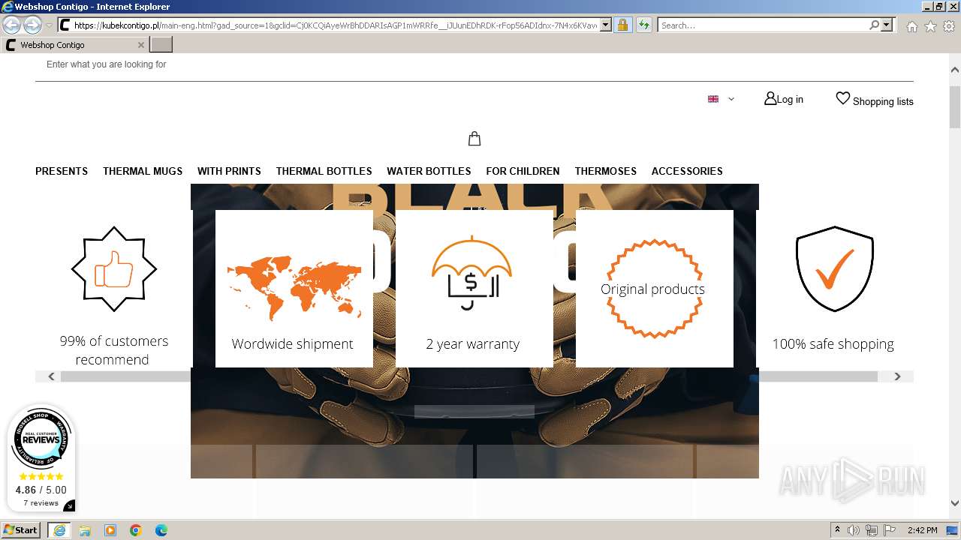Open a new blank tab
This screenshot has height=540, width=961.
point(161,45)
